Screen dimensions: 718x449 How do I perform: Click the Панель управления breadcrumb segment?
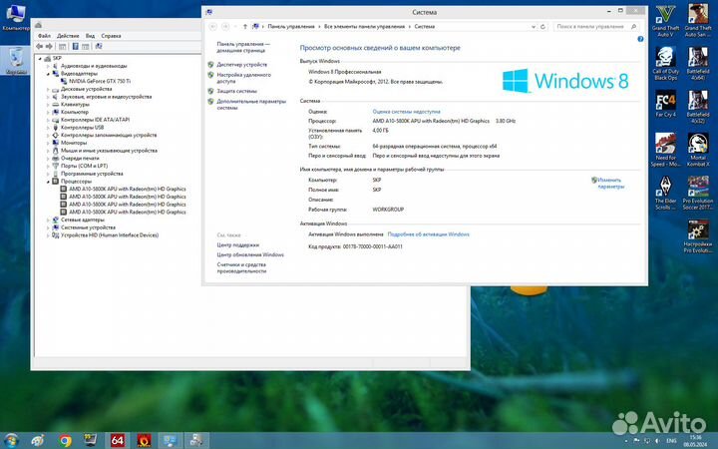coord(291,27)
